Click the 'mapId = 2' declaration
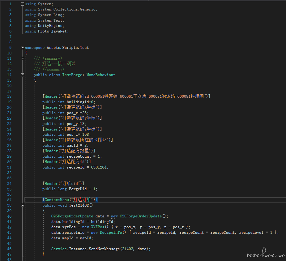 click(x=78, y=145)
